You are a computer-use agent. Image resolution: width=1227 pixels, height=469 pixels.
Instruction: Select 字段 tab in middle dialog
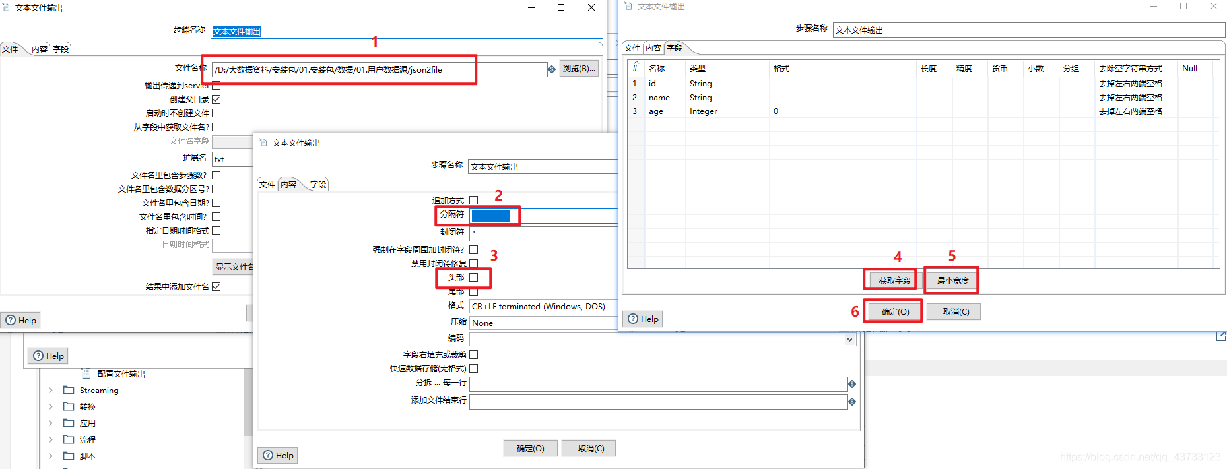click(x=318, y=184)
